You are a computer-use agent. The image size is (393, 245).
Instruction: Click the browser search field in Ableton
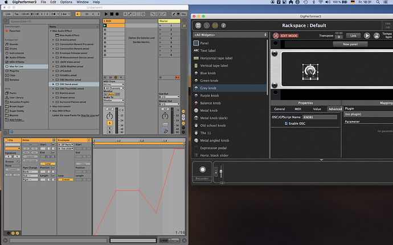point(54,21)
